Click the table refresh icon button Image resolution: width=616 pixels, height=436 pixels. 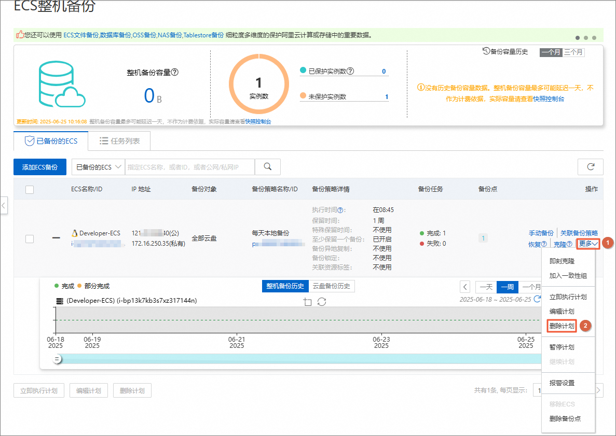590,167
